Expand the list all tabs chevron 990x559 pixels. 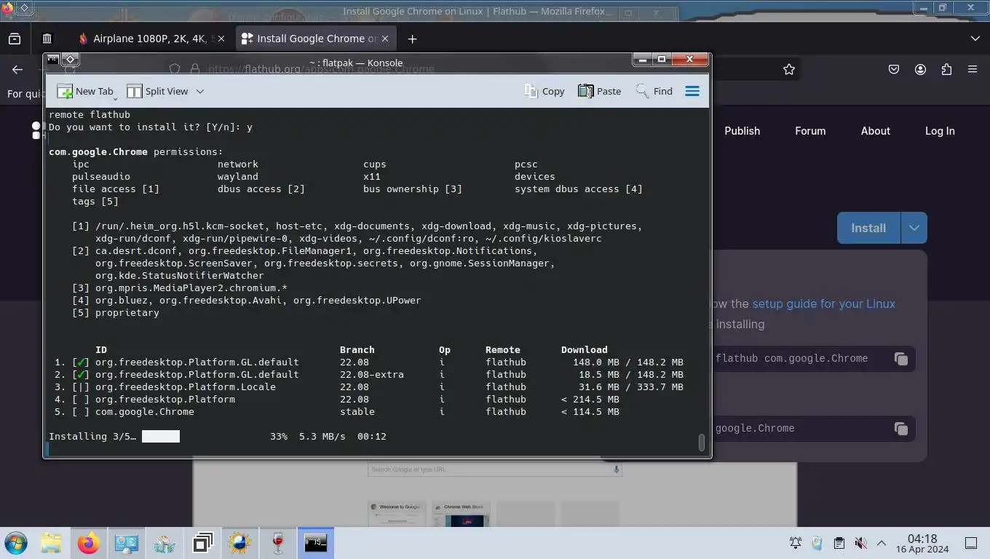coord(975,39)
